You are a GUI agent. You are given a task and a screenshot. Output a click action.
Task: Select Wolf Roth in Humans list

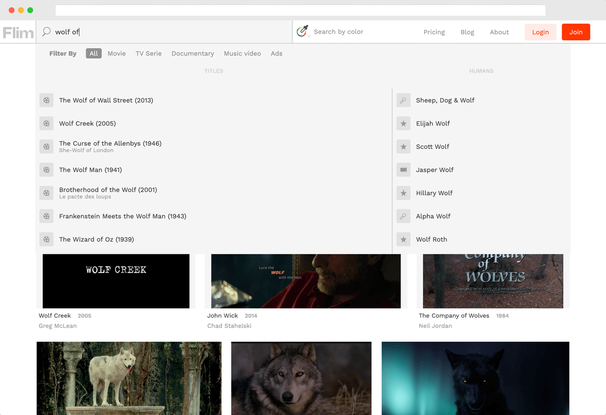pyautogui.click(x=432, y=239)
